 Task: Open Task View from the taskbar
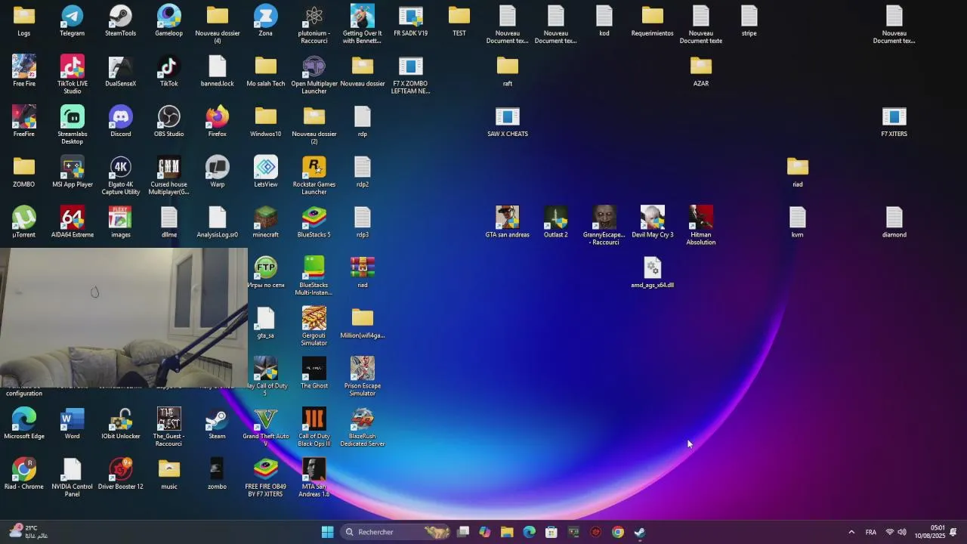click(x=463, y=532)
